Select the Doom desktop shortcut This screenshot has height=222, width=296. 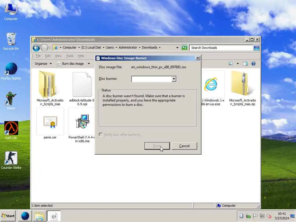click(11, 101)
